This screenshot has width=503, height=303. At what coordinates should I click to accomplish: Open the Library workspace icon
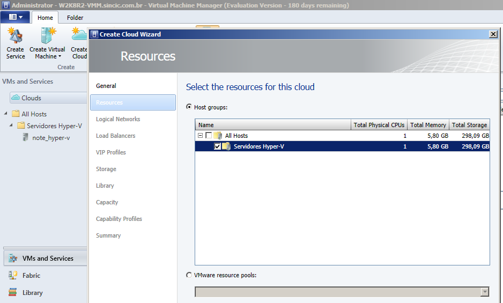pos(13,292)
